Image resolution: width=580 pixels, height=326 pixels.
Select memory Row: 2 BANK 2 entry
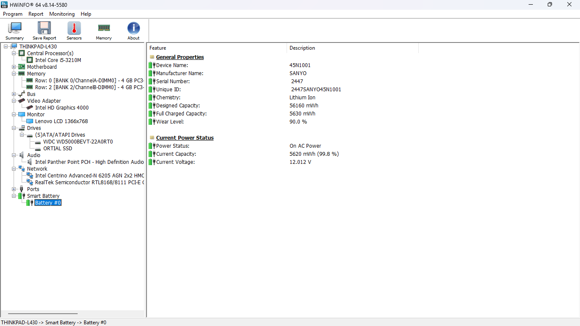coord(90,87)
